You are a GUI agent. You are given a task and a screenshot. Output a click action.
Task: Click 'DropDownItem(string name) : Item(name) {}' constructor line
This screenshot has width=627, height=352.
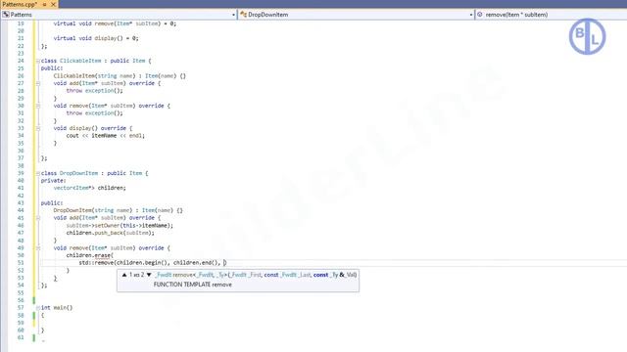click(118, 210)
